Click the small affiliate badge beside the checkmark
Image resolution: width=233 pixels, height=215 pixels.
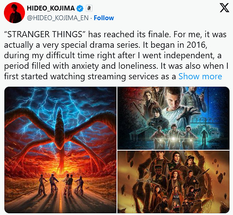[x=89, y=8]
